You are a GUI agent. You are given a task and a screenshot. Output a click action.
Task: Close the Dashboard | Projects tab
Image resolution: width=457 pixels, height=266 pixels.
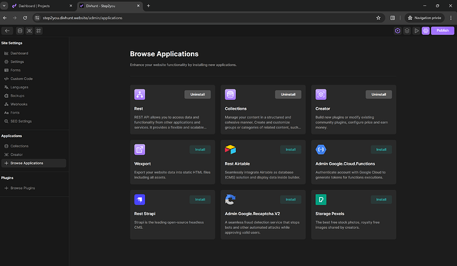point(71,6)
